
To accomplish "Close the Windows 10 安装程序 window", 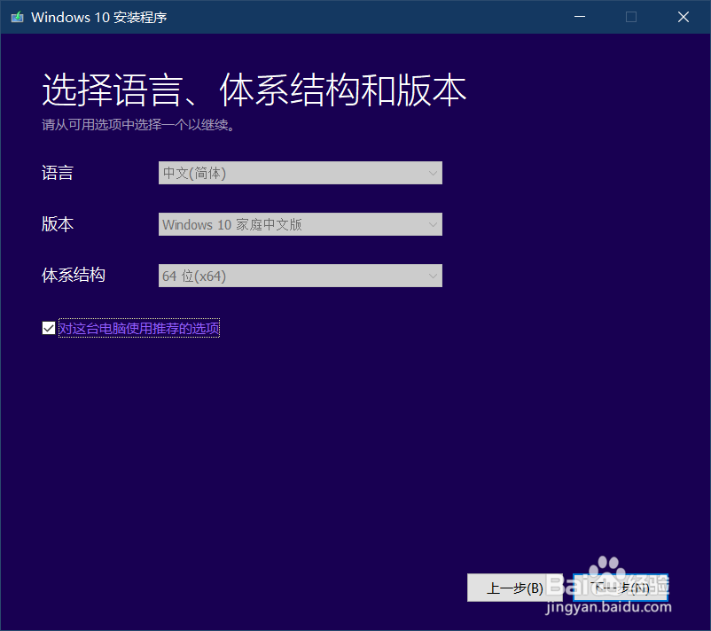I will tap(684, 17).
